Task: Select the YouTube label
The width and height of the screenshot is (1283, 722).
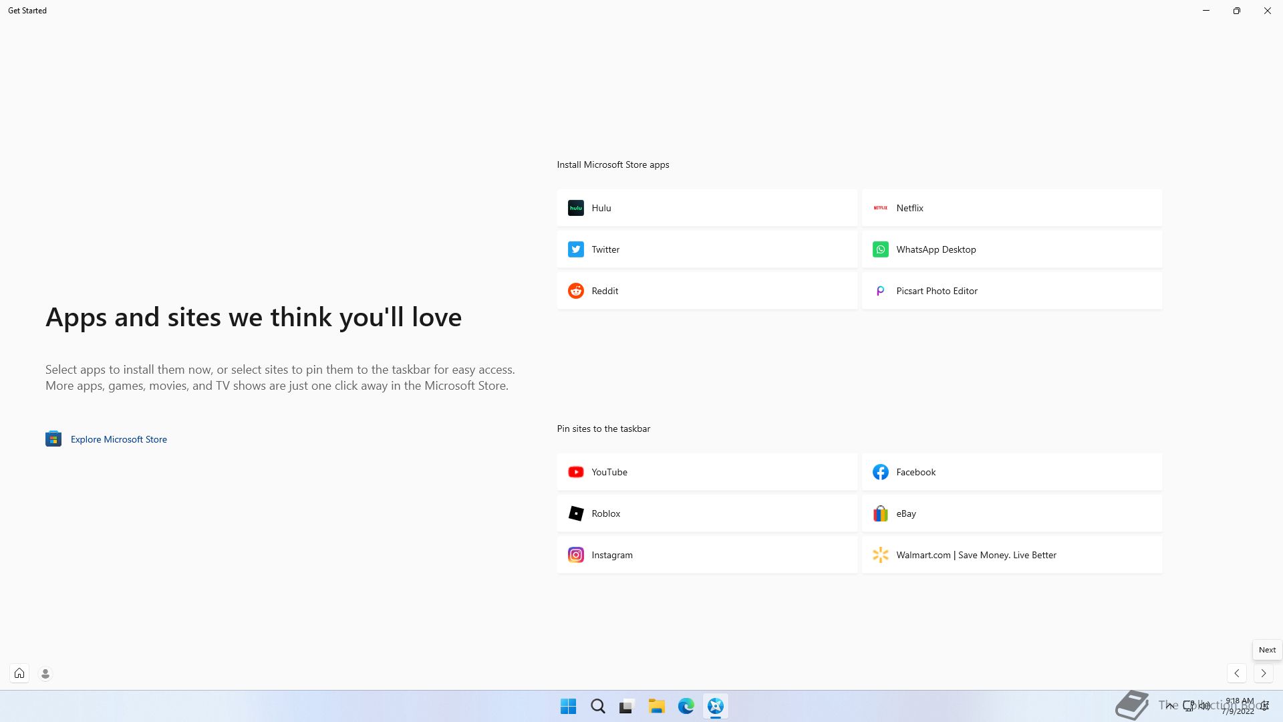Action: 609,472
